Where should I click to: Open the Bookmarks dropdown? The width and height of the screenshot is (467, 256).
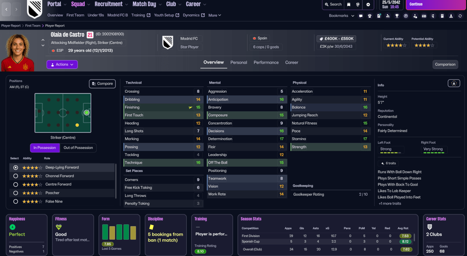(x=341, y=16)
